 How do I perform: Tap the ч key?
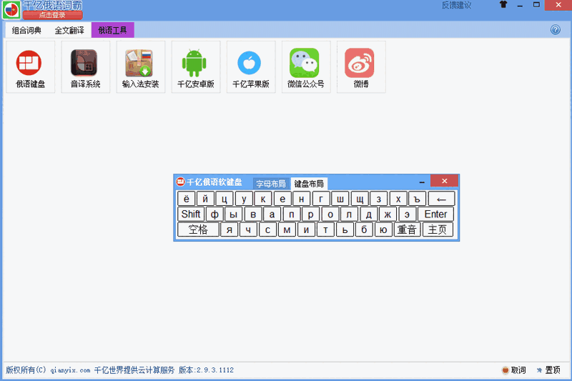coord(248,229)
